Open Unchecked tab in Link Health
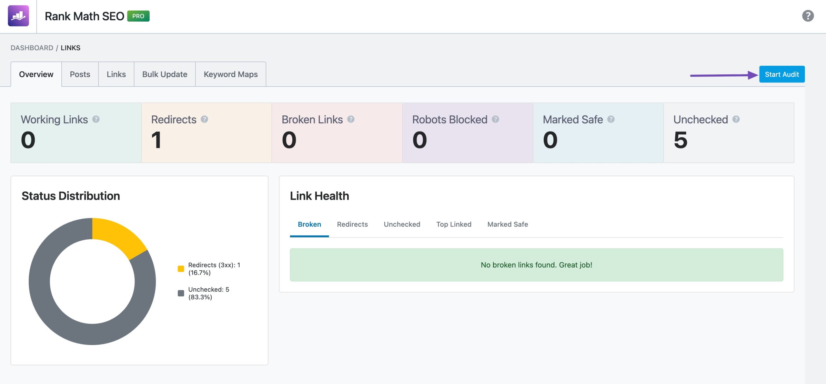This screenshot has width=826, height=384. pyautogui.click(x=402, y=224)
